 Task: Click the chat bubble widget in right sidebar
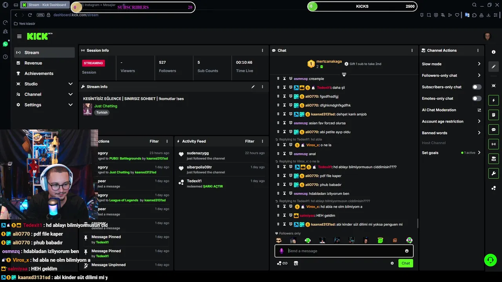pyautogui.click(x=493, y=130)
